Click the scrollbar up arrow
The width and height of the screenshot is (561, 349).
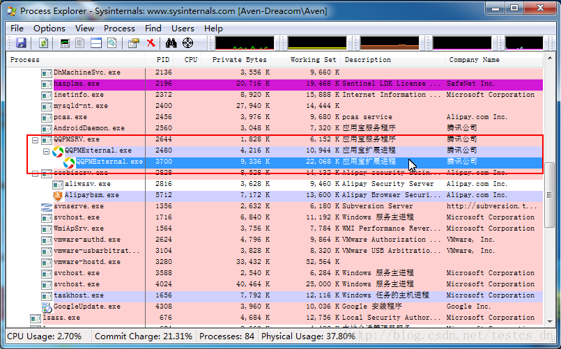549,58
